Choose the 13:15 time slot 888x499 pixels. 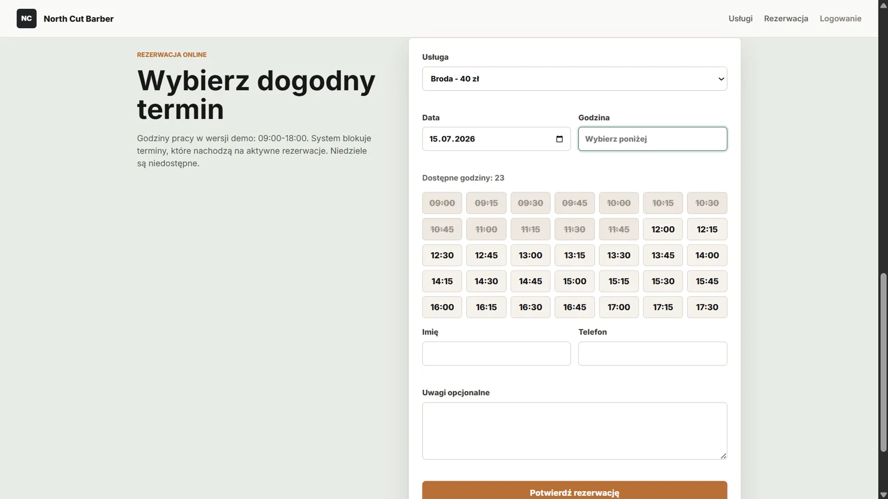[574, 255]
